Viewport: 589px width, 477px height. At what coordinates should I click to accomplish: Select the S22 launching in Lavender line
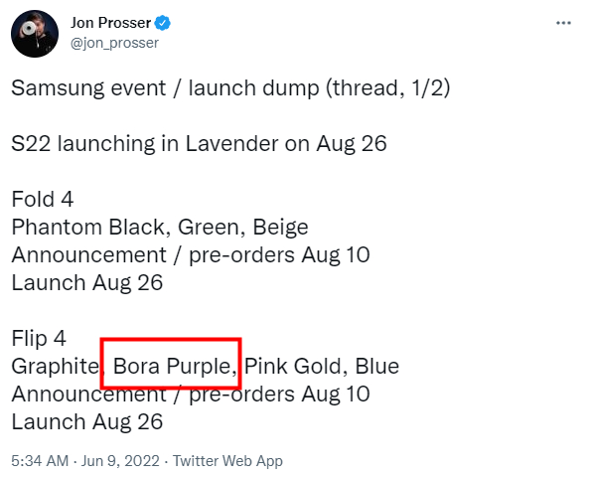[x=199, y=144]
